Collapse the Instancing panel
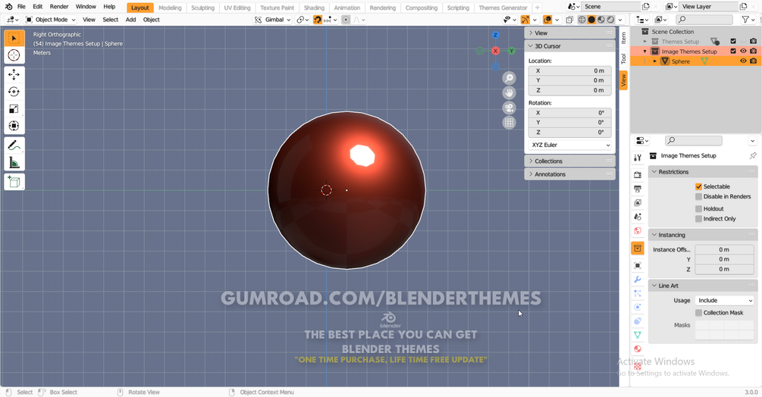Image resolution: width=762 pixels, height=397 pixels. coord(703,235)
